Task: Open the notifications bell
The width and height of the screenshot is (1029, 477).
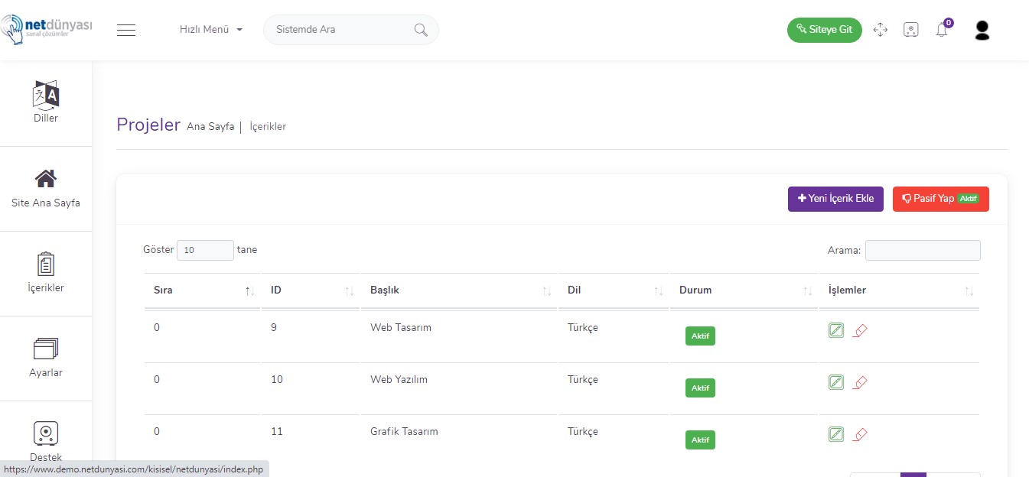Action: 943,29
